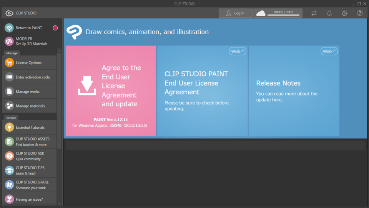Click the 'Showcase your work' subtitle
The width and height of the screenshot is (369, 208).
(x=31, y=188)
